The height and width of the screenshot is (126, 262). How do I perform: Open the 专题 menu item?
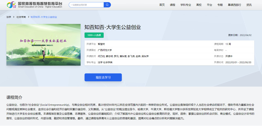click(220, 5)
